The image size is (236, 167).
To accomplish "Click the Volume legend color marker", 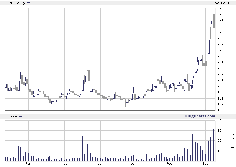I will coord(20,116).
